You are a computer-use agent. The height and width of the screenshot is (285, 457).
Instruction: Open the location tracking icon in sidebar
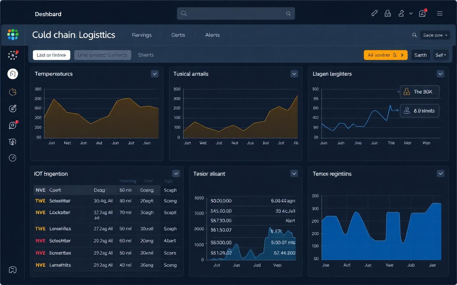click(12, 141)
